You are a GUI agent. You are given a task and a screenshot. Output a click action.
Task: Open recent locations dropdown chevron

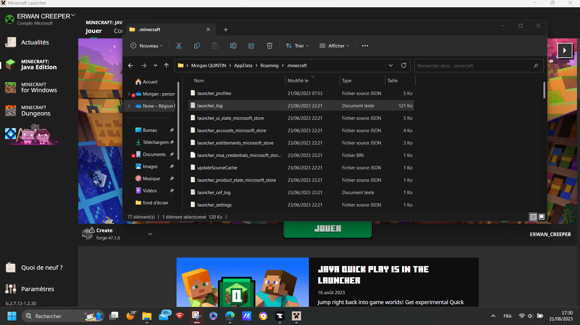(x=155, y=65)
